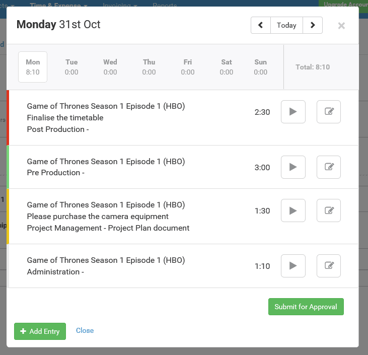Switch to the Wed day tab
The width and height of the screenshot is (368, 355).
110,67
